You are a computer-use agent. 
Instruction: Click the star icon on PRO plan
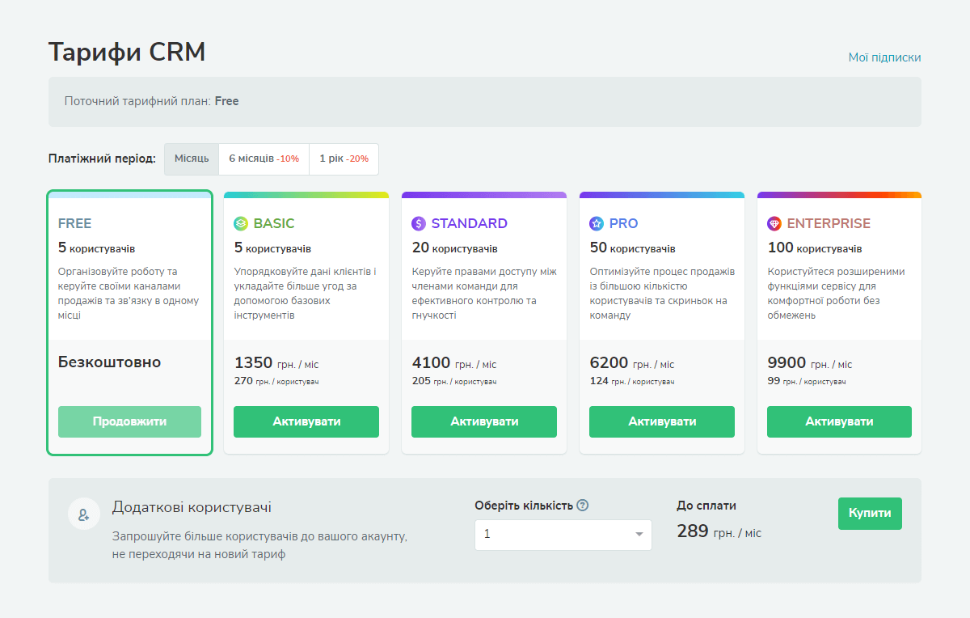[597, 223]
